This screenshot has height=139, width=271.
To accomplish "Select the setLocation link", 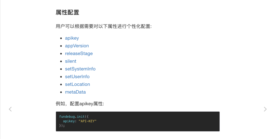I will click(x=78, y=84).
